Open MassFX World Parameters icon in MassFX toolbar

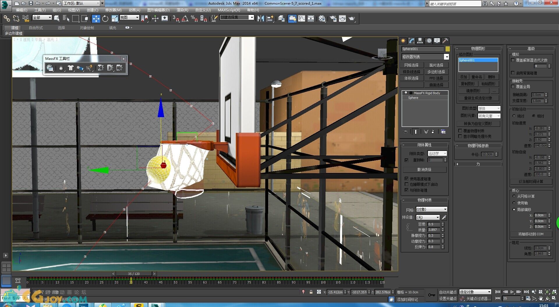[50, 68]
